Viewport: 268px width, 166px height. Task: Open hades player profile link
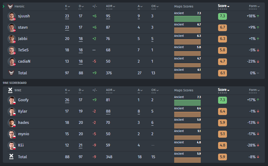coord(23,122)
